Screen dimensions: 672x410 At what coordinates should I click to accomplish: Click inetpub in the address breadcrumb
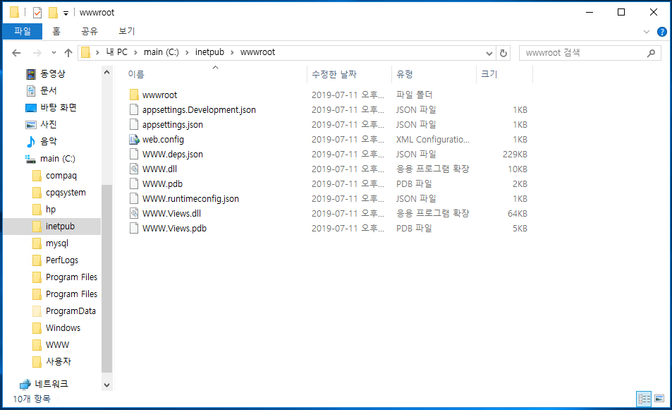point(209,52)
